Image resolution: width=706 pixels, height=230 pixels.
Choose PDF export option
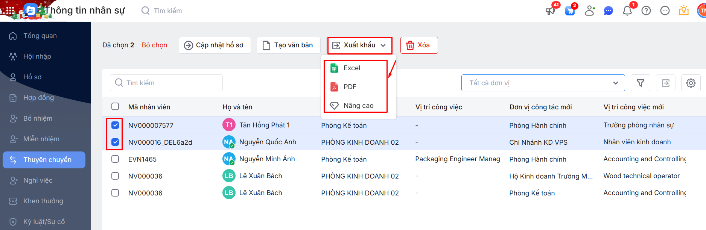pyautogui.click(x=350, y=87)
